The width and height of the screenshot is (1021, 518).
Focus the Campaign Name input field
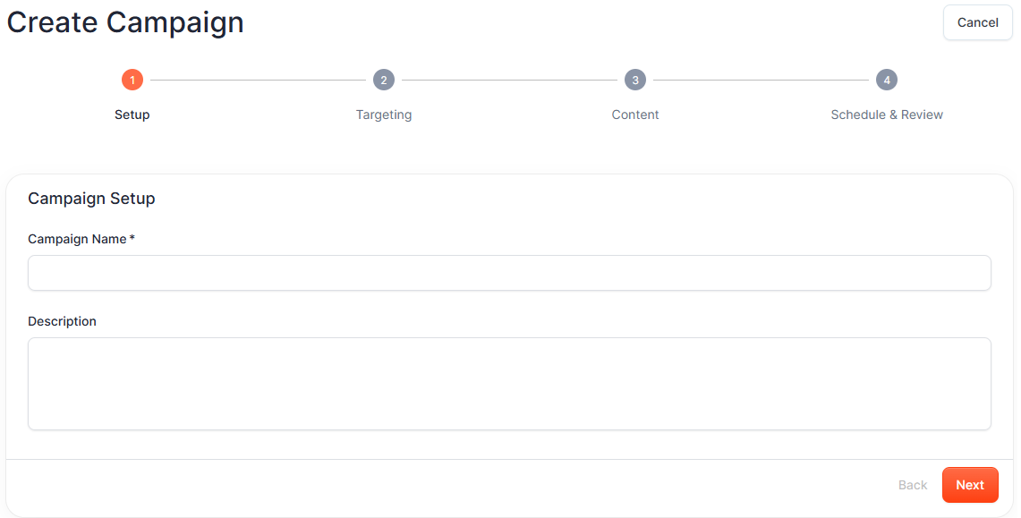pyautogui.click(x=509, y=273)
